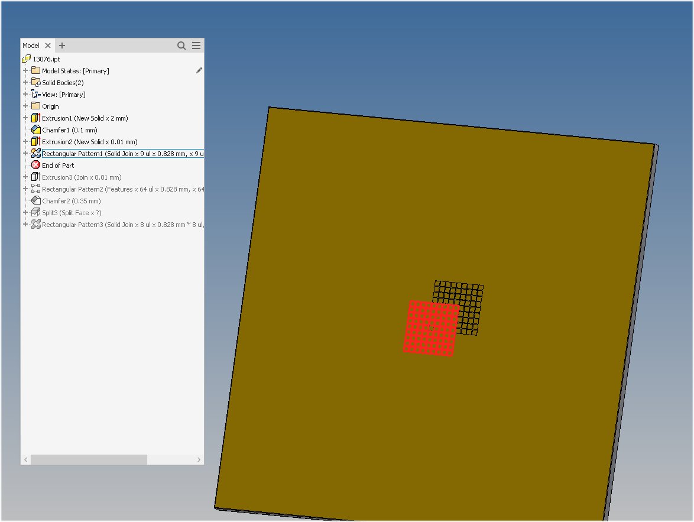
Task: Expand the Solid Bodies(2) node
Action: pyautogui.click(x=25, y=82)
